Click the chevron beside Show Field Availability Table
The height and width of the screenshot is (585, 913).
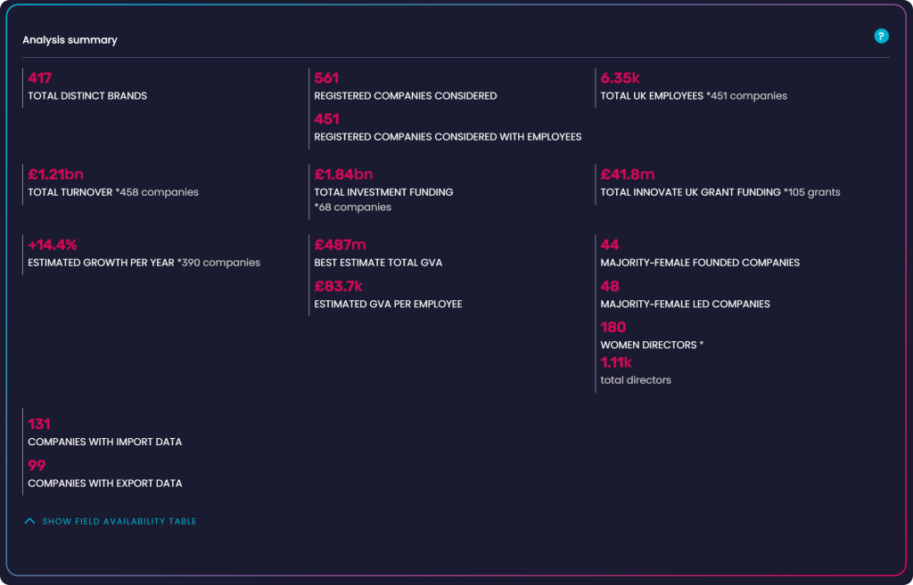(x=29, y=521)
